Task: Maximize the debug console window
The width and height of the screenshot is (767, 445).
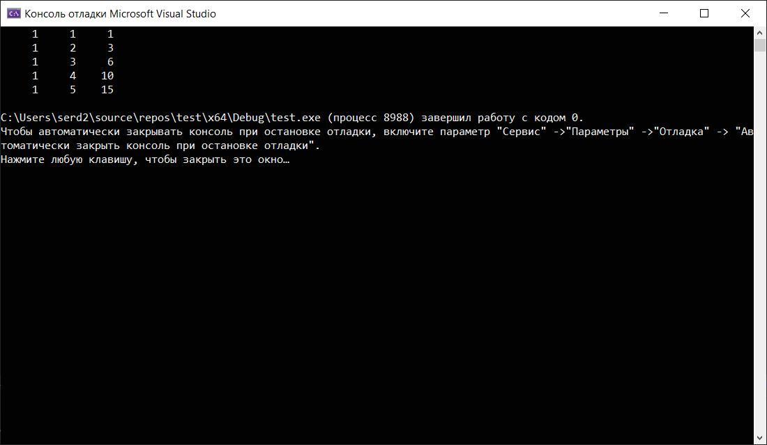Action: (704, 13)
